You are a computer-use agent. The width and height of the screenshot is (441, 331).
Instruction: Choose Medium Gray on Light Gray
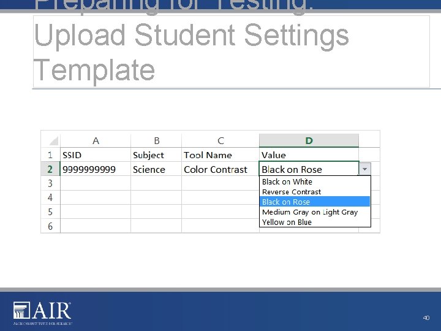(x=315, y=211)
